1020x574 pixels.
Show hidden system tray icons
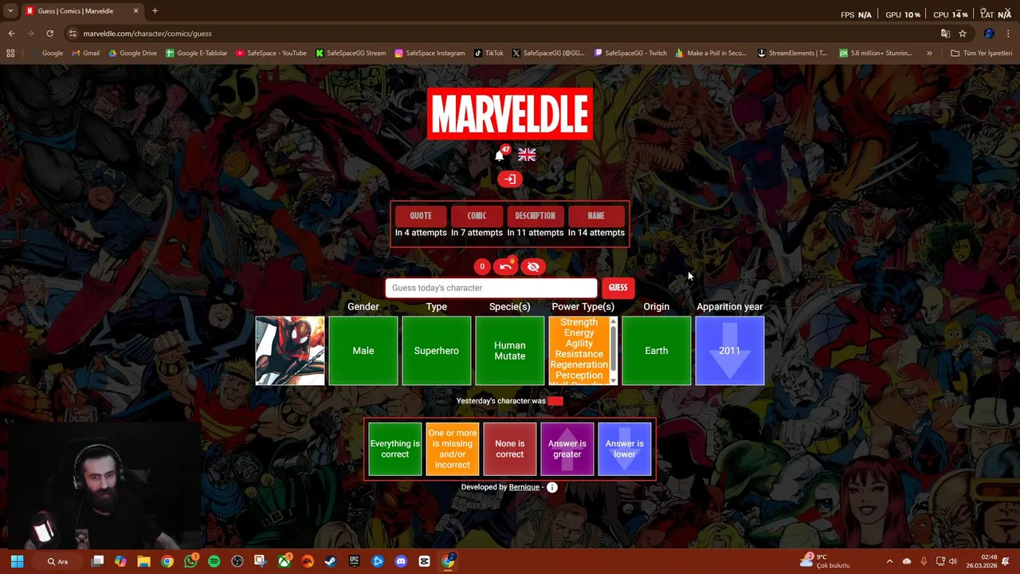pos(889,561)
